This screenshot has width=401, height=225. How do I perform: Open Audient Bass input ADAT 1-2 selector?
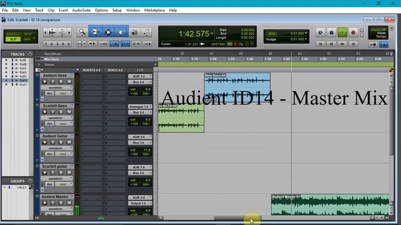(140, 76)
